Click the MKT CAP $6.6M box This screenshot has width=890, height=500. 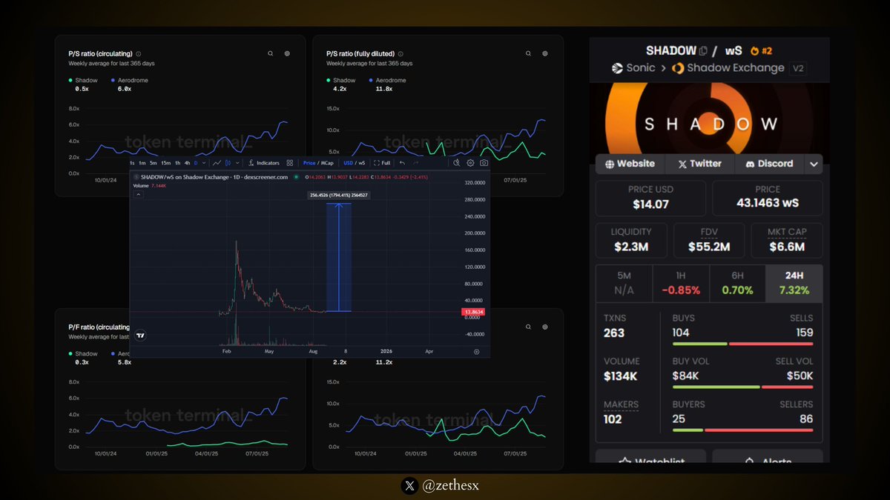(x=787, y=240)
